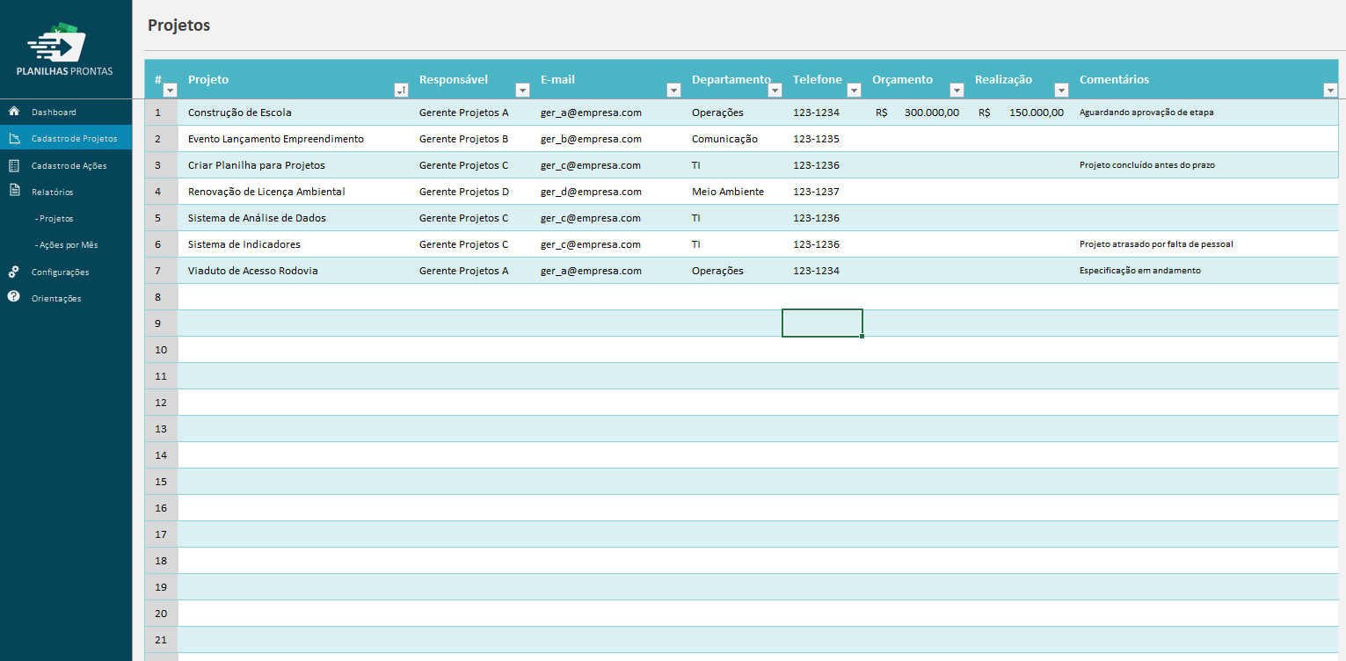Image resolution: width=1346 pixels, height=661 pixels.
Task: Click the ger_b@empresa.com email link
Action: (x=591, y=138)
